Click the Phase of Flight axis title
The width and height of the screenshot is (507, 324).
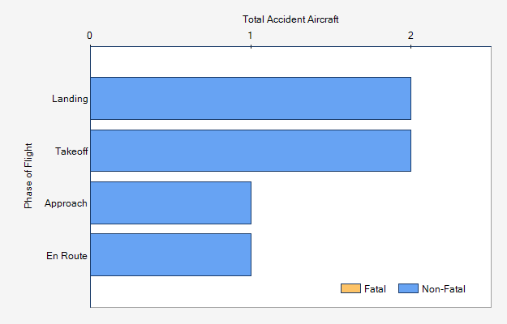point(28,176)
